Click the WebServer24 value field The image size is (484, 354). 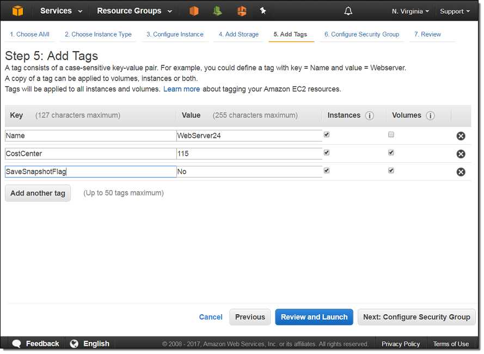pos(249,136)
